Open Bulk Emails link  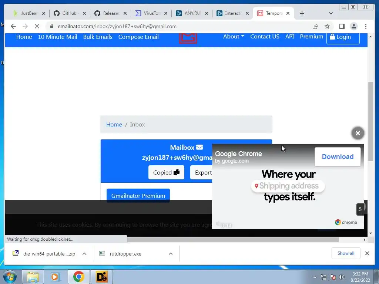click(x=98, y=37)
